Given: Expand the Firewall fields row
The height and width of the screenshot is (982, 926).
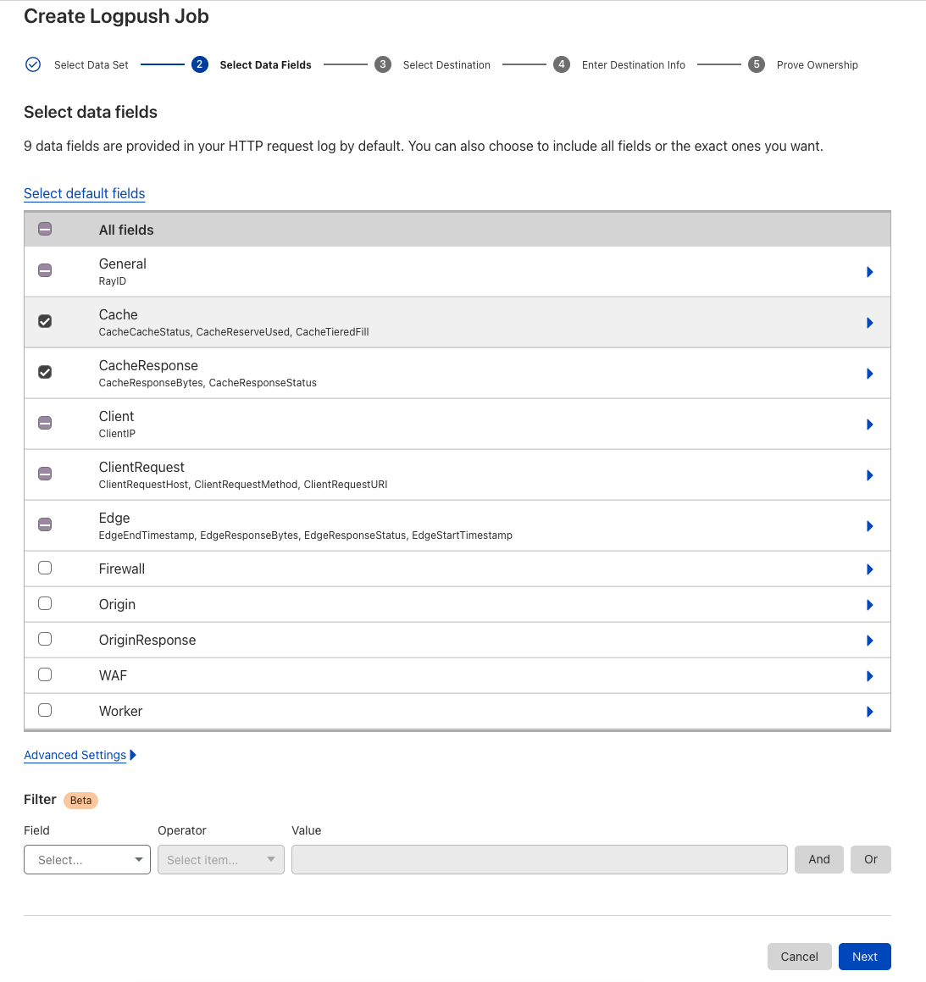Looking at the screenshot, I should tap(869, 569).
